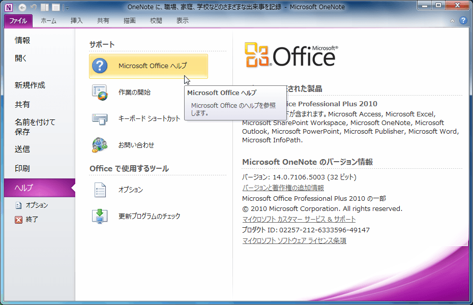Open the マイクロソフト カスタマー サービス & サポート link
473x305 pixels.
click(x=299, y=220)
